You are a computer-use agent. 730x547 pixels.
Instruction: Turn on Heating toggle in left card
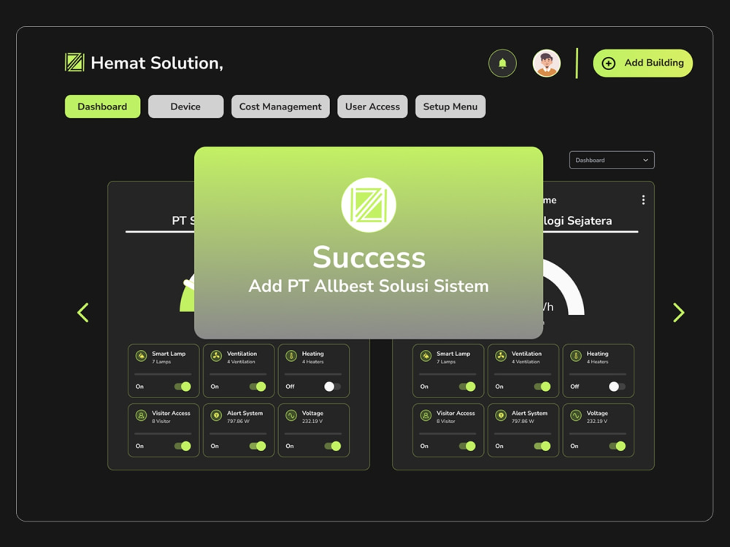[x=332, y=387]
